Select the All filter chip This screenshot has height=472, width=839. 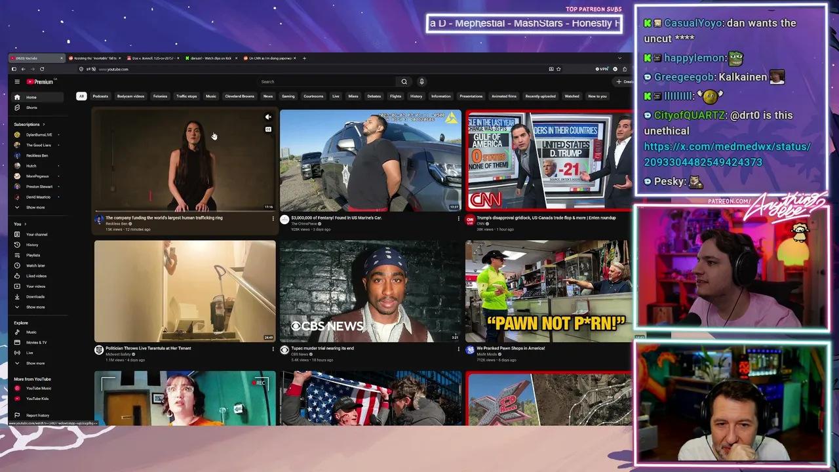pyautogui.click(x=81, y=96)
